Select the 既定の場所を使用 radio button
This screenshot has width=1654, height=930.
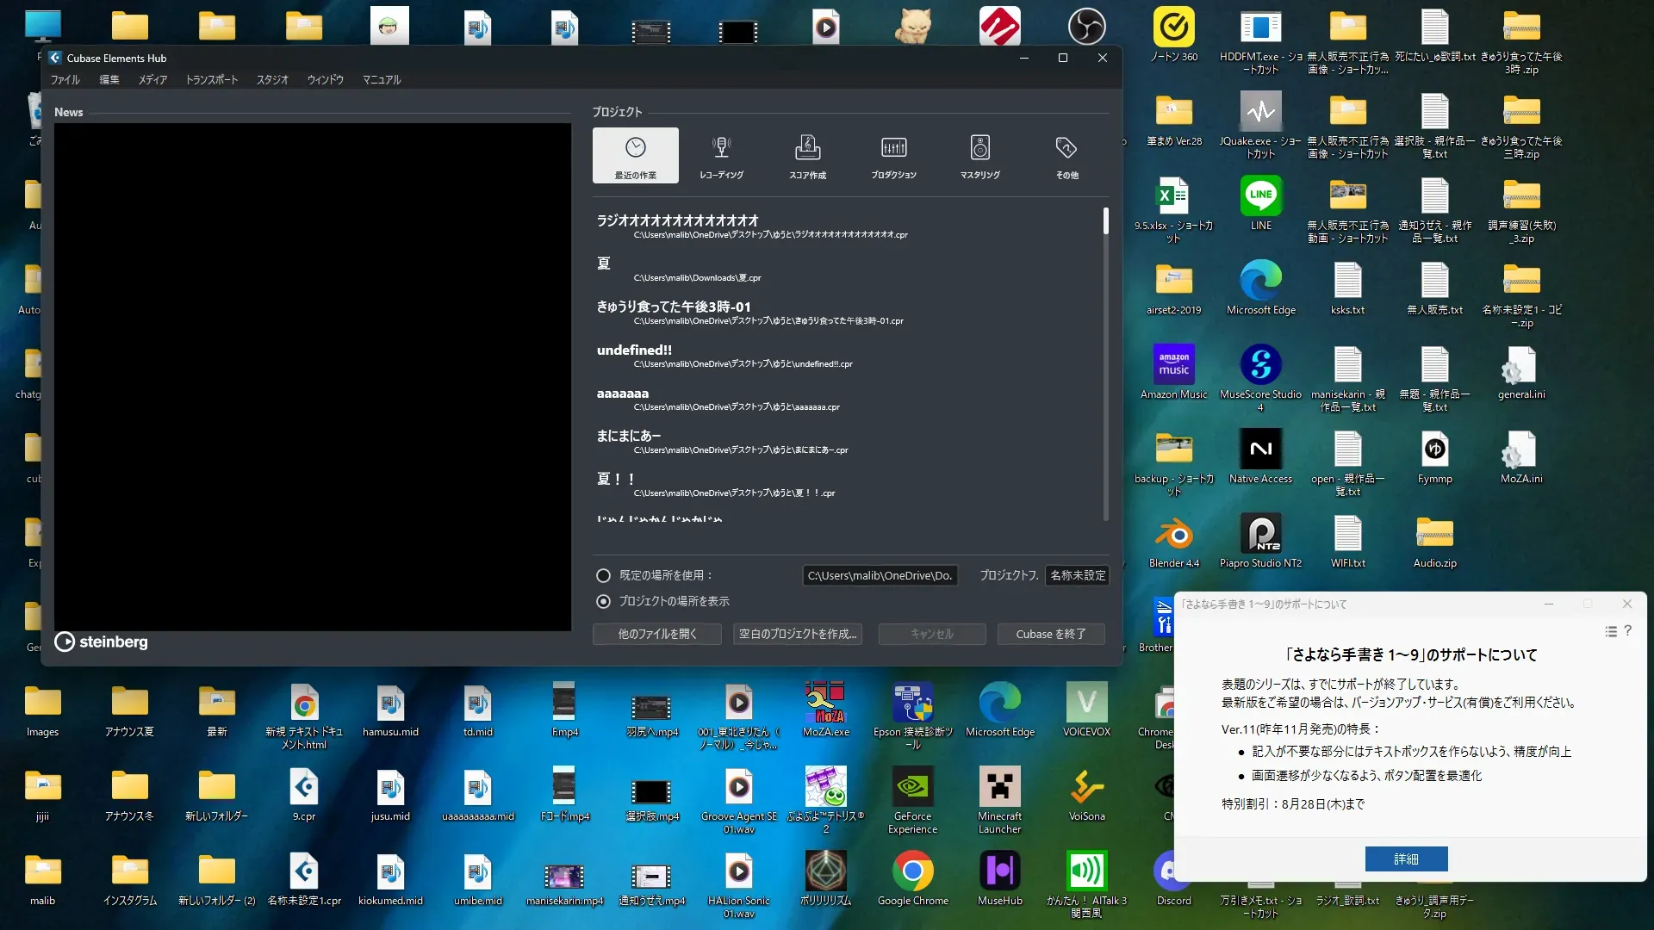pos(603,575)
